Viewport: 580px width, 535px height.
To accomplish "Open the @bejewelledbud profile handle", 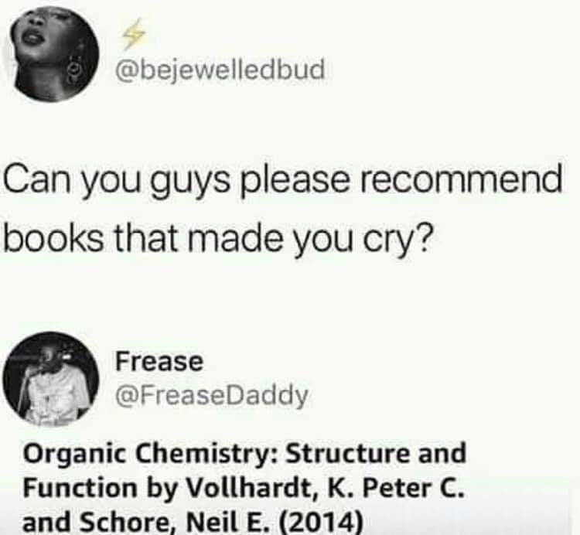I will click(x=220, y=69).
